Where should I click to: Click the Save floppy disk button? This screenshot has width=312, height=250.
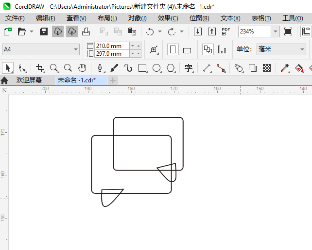pos(44,31)
